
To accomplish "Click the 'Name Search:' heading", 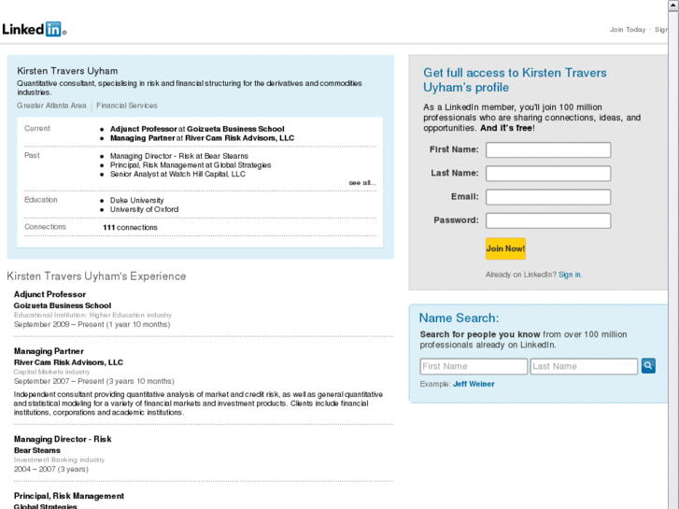I will [x=459, y=318].
